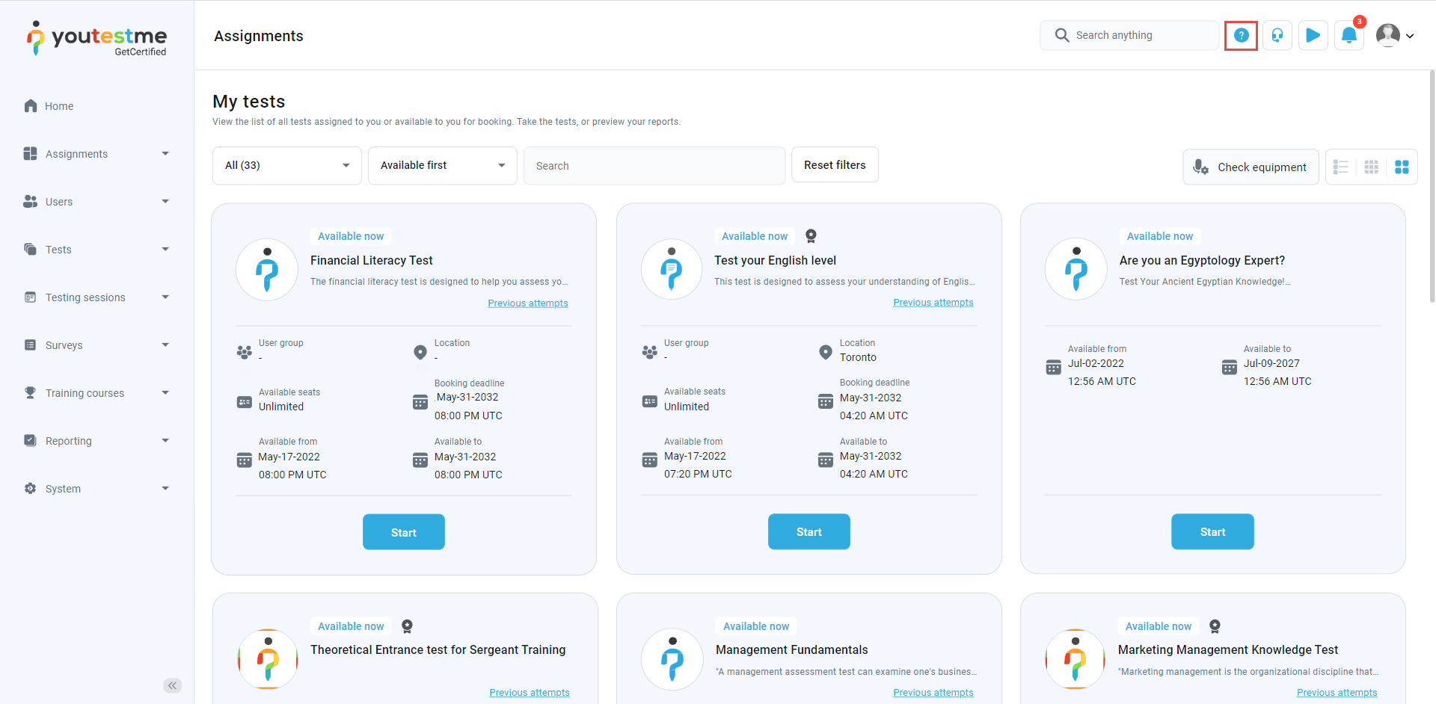
Task: Click certificate badge on Test your English level
Action: (x=811, y=236)
